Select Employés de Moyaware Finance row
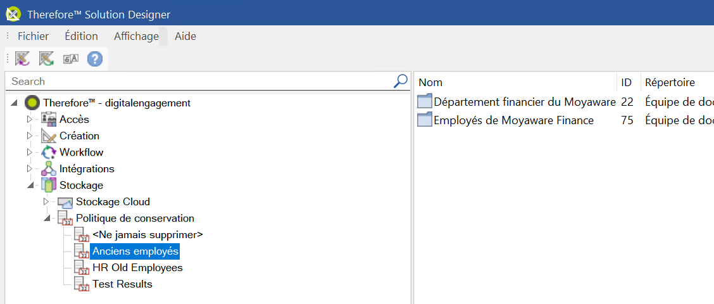Viewport: 714px width, 304px height. pos(513,120)
